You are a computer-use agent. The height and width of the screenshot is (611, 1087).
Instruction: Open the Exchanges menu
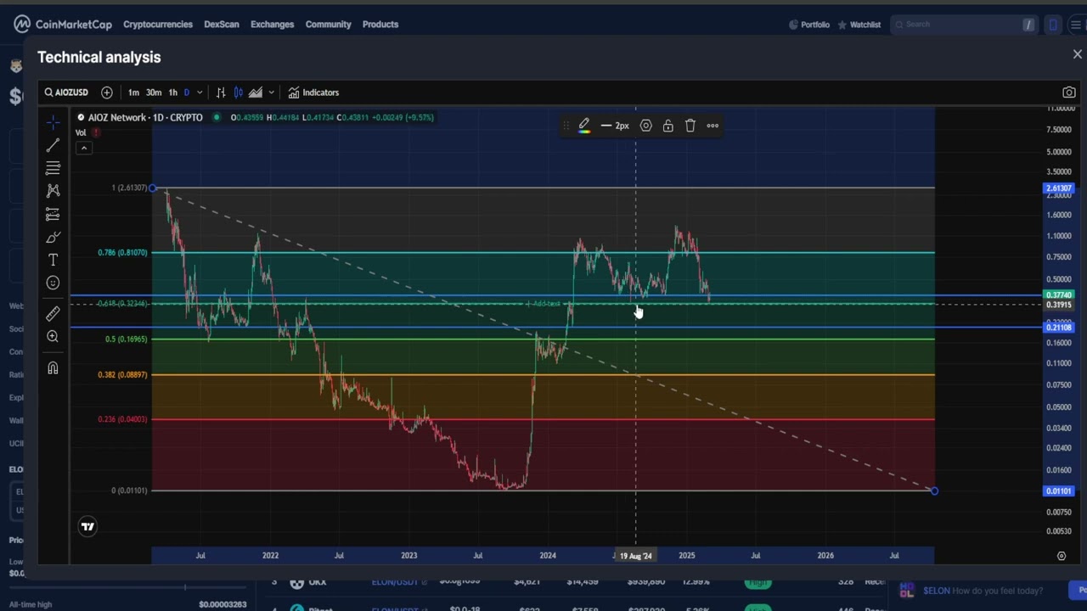272,24
